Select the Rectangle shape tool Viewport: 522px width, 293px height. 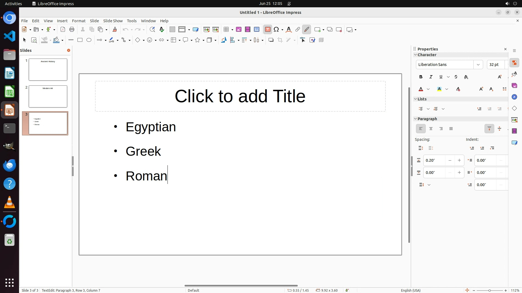tap(80, 40)
